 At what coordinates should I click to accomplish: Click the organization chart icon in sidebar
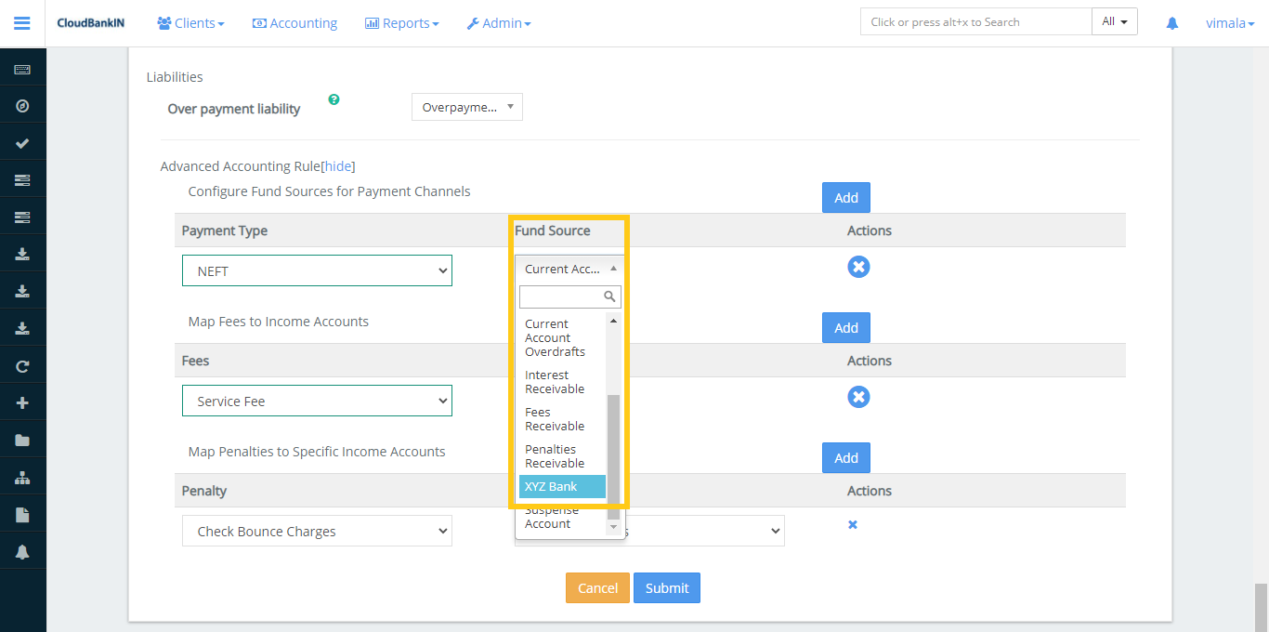(x=22, y=476)
